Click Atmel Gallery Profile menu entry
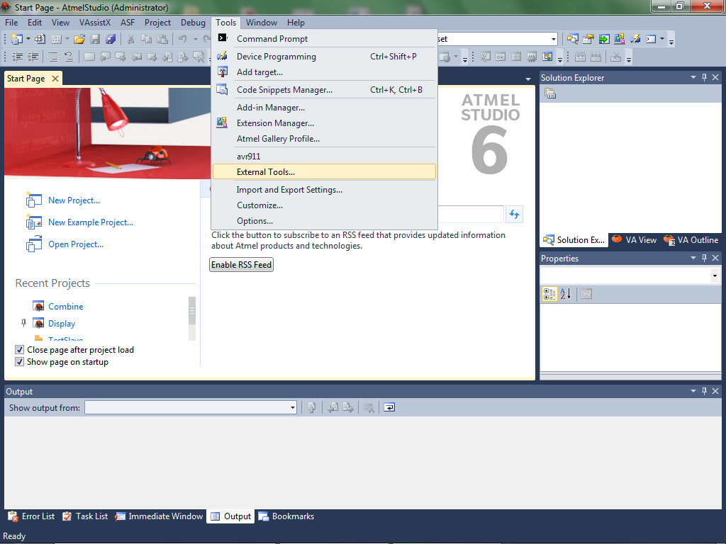This screenshot has width=726, height=544. pyautogui.click(x=324, y=139)
